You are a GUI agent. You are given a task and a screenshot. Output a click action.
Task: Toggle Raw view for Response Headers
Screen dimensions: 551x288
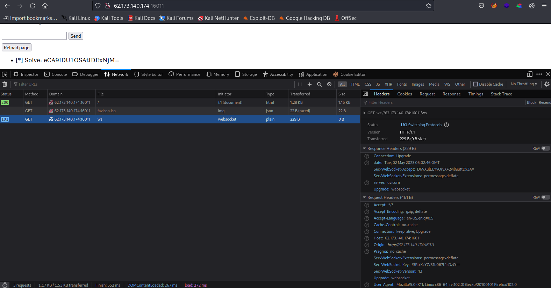545,148
